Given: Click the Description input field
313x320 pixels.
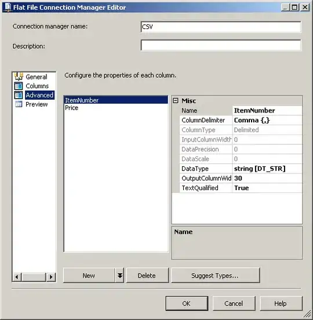Looking at the screenshot, I should (x=221, y=45).
